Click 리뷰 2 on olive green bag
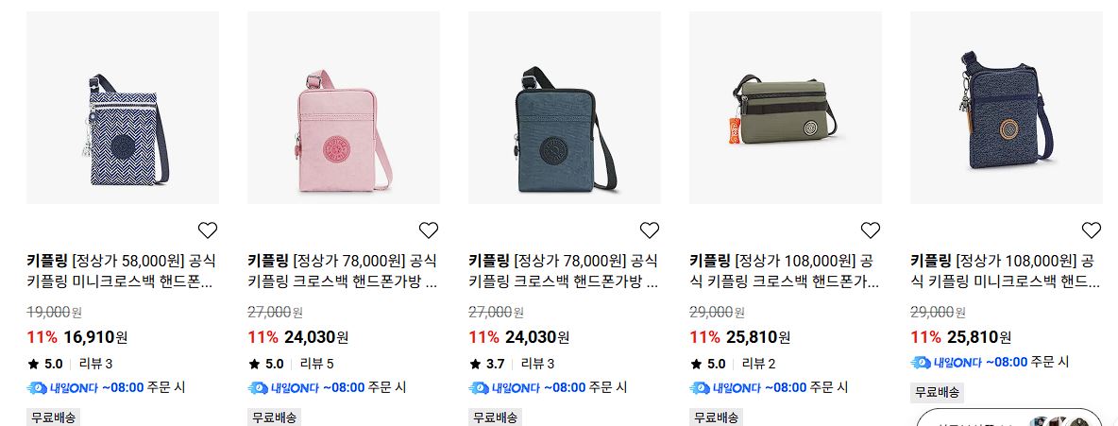The height and width of the screenshot is (426, 1118). (758, 364)
